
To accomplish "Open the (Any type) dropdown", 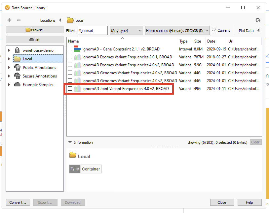I will pos(126,30).
